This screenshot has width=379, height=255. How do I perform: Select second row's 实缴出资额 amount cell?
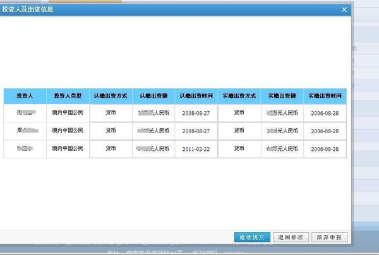click(x=282, y=131)
